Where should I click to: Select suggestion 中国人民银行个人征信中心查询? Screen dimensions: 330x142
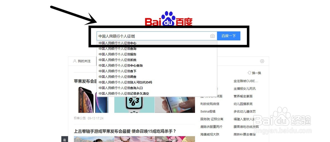coord(157,66)
